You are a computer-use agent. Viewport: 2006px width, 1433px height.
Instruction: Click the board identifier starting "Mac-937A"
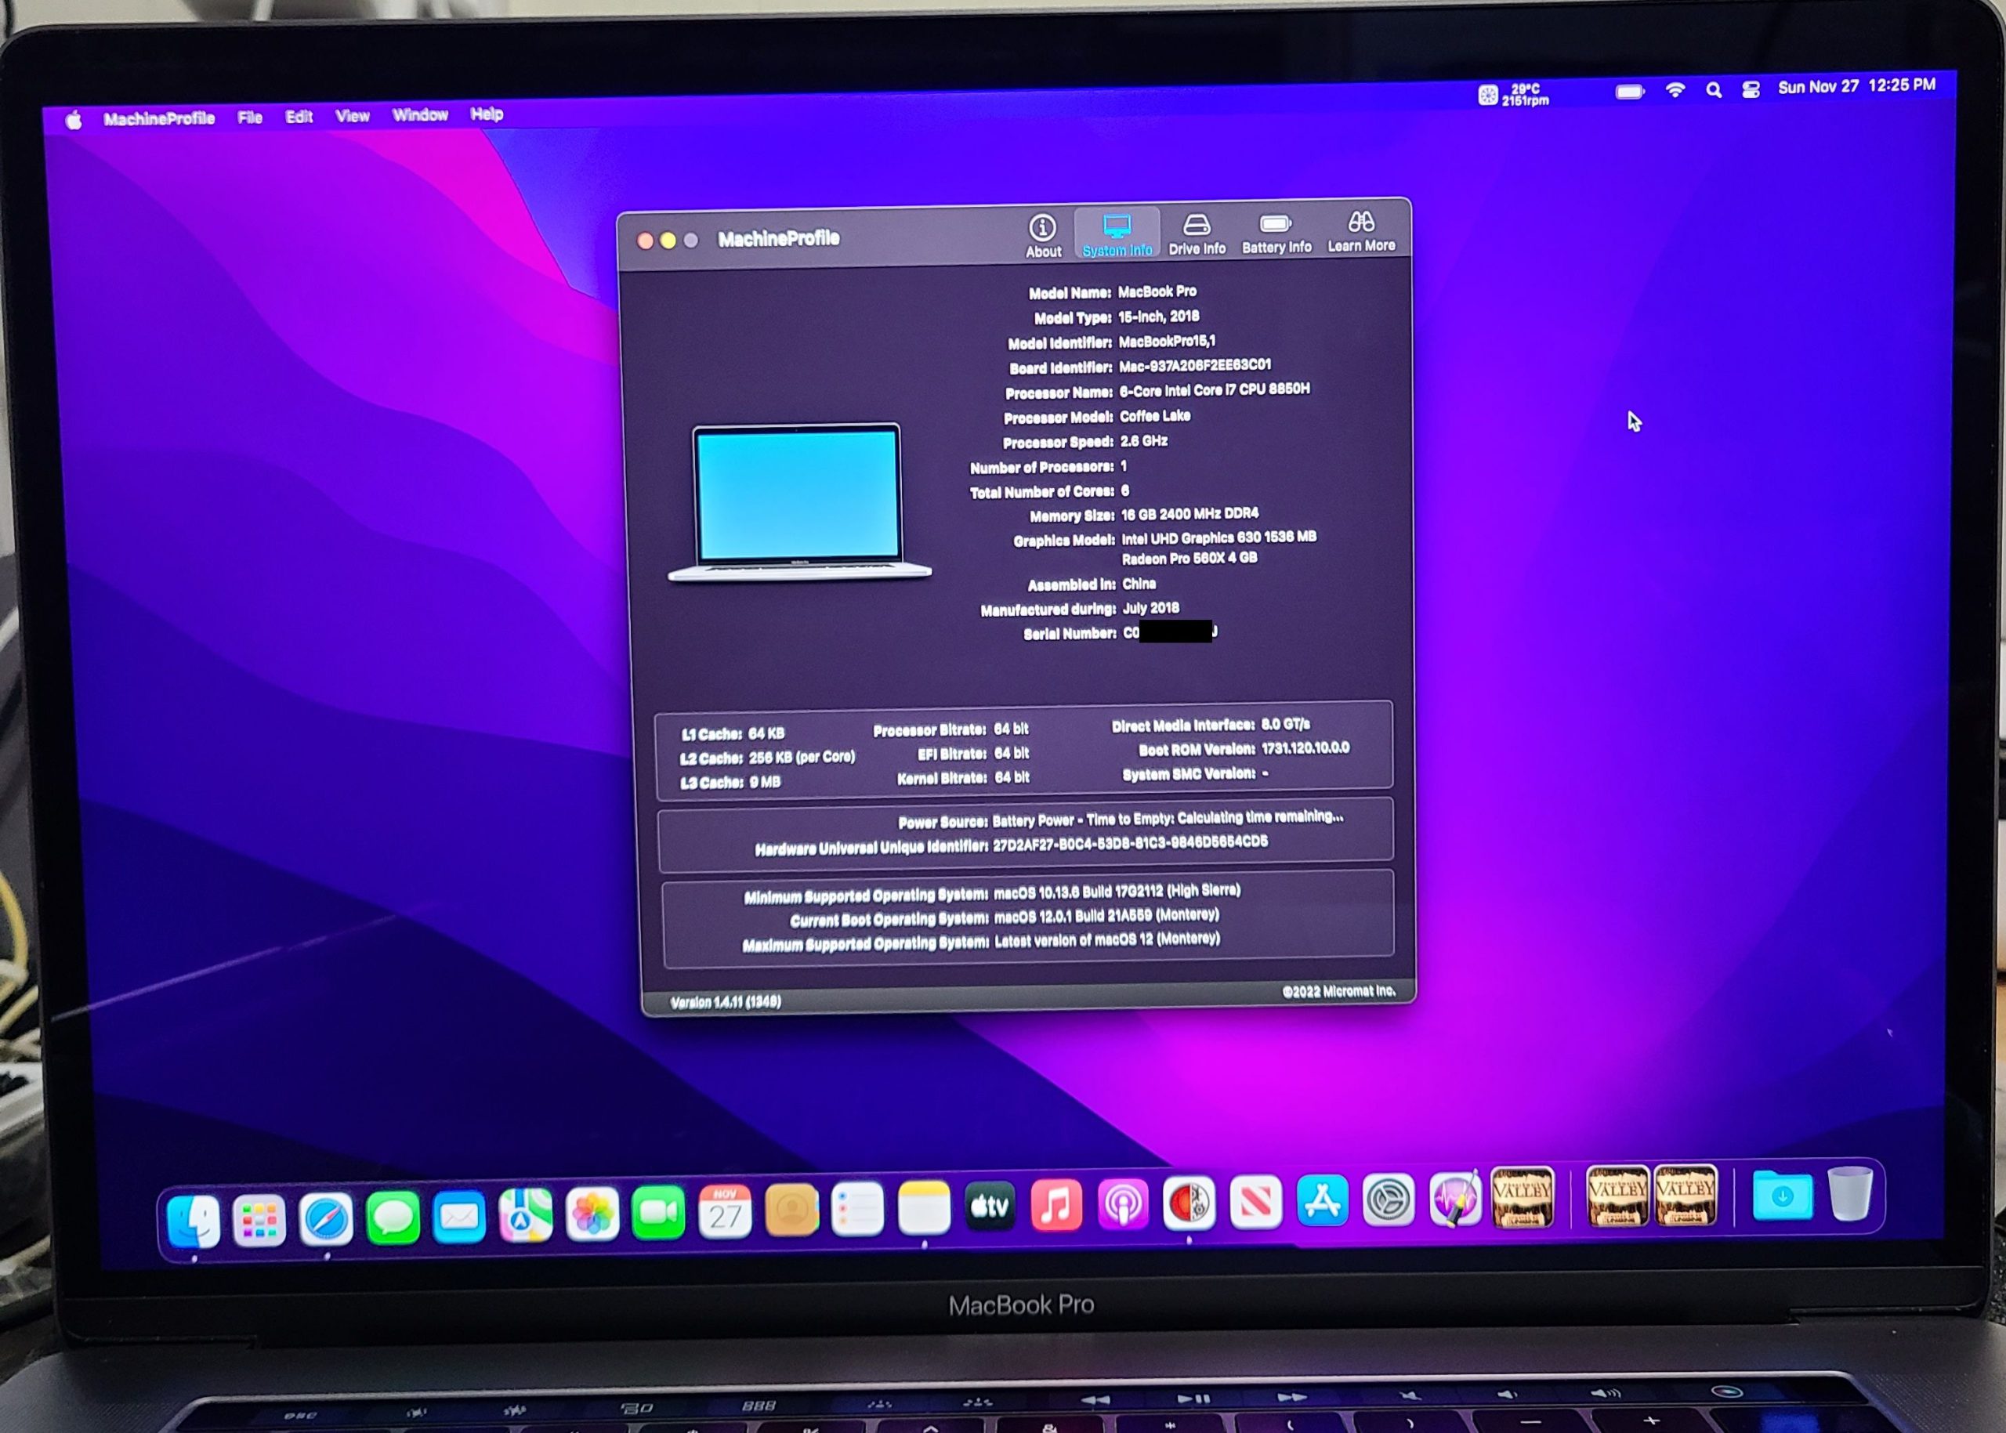[1195, 365]
